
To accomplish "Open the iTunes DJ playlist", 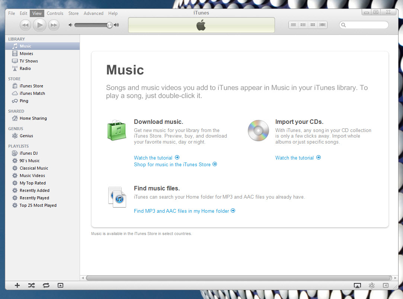I will click(42, 153).
